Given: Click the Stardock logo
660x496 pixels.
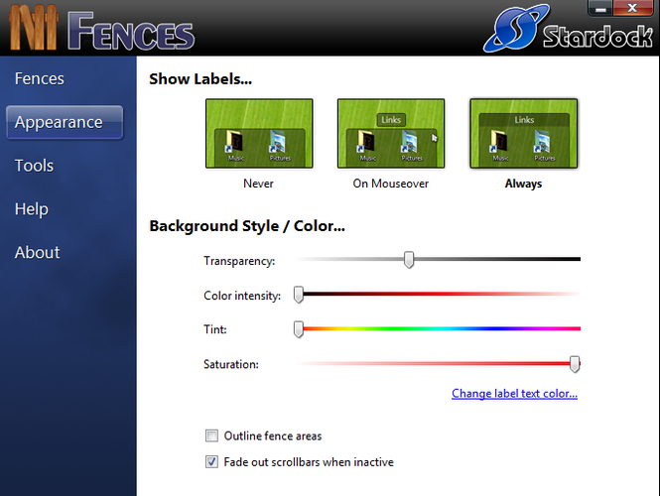Looking at the screenshot, I should [x=568, y=29].
